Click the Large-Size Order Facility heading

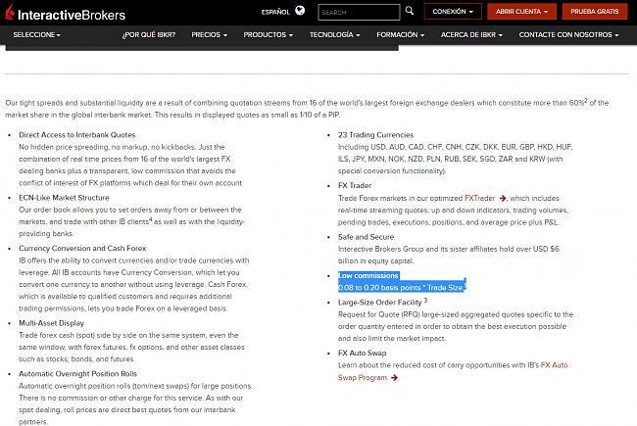[x=380, y=303]
